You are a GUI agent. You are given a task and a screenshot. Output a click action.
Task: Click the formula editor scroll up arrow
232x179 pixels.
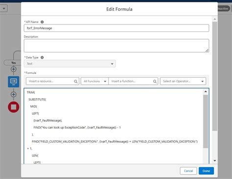point(206,91)
